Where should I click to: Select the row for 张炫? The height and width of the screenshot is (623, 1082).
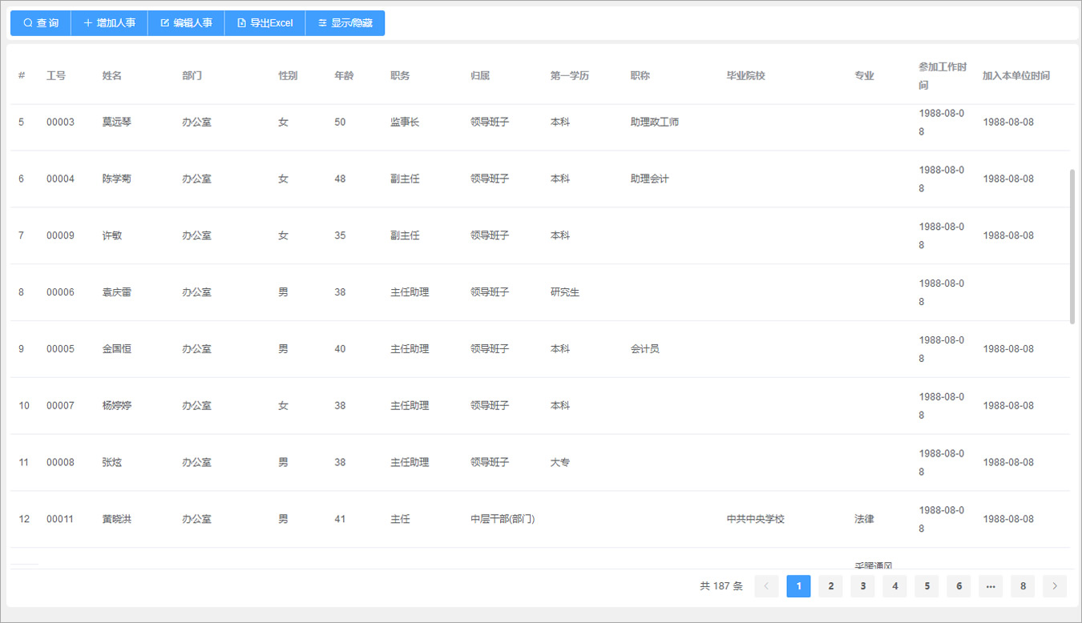pos(540,463)
